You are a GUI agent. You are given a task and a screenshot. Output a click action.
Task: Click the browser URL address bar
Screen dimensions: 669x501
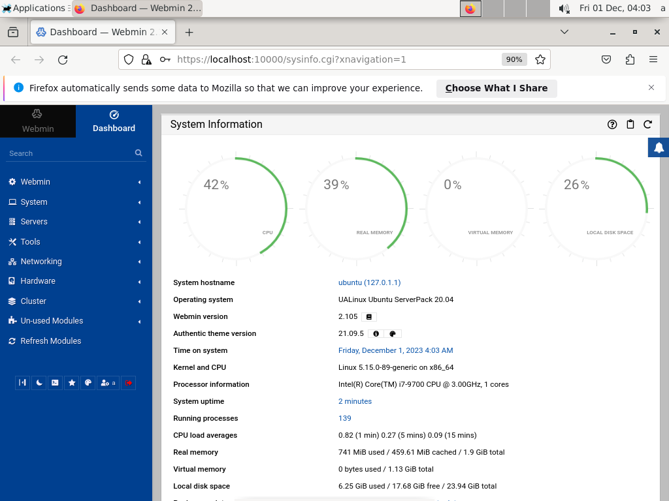335,59
